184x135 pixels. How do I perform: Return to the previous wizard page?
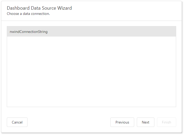[122, 122]
